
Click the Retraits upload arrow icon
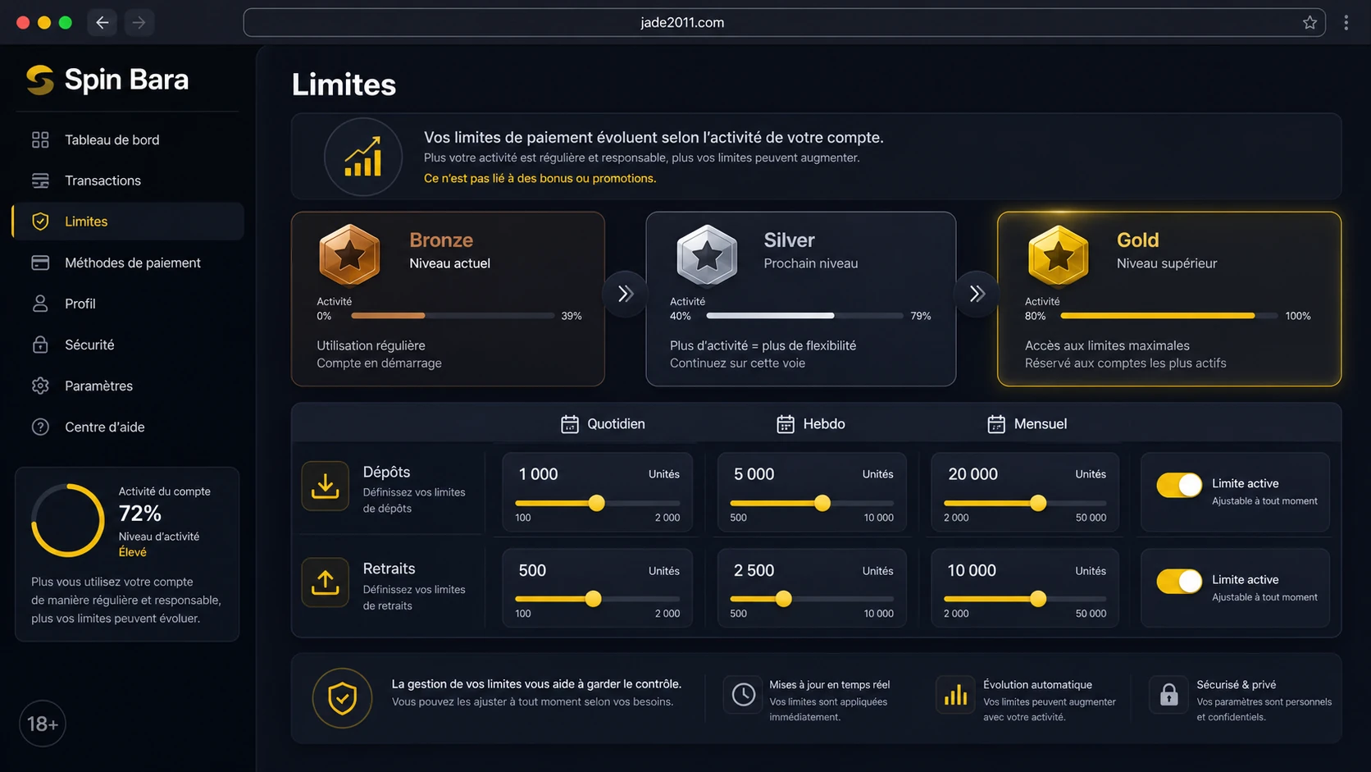pyautogui.click(x=326, y=582)
